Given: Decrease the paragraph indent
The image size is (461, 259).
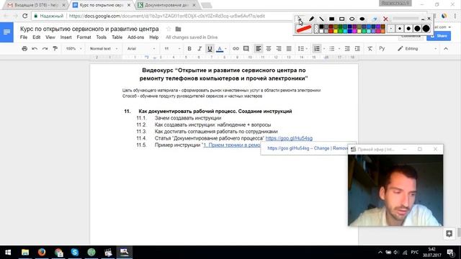Looking at the screenshot, I should [347, 48].
